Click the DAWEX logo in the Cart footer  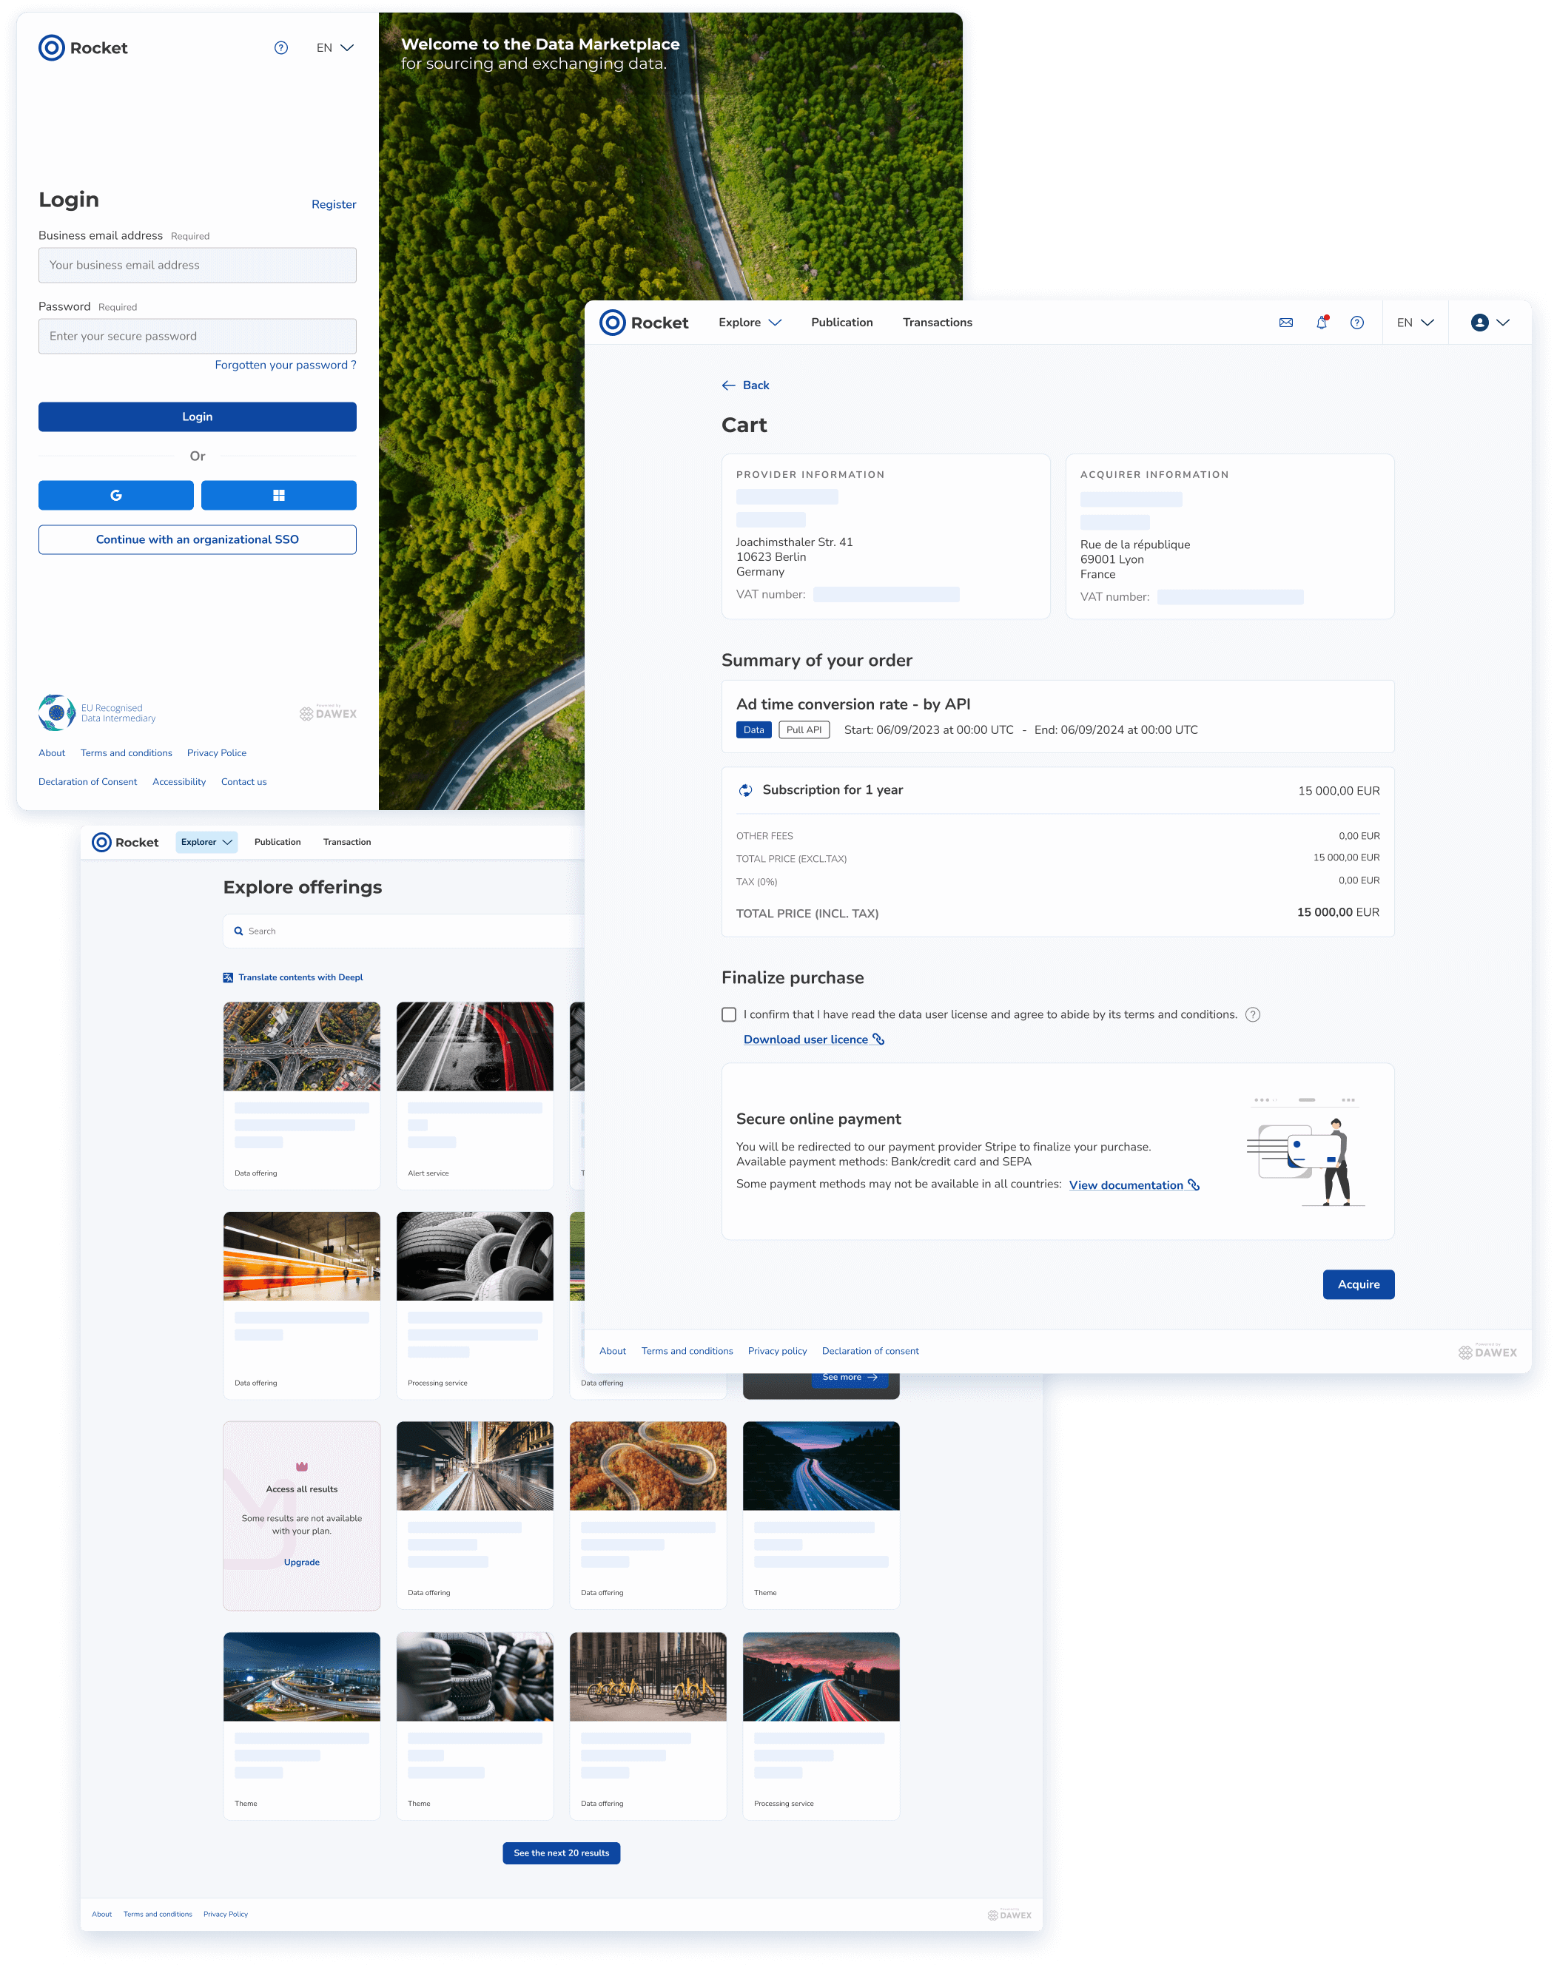[x=1487, y=1352]
